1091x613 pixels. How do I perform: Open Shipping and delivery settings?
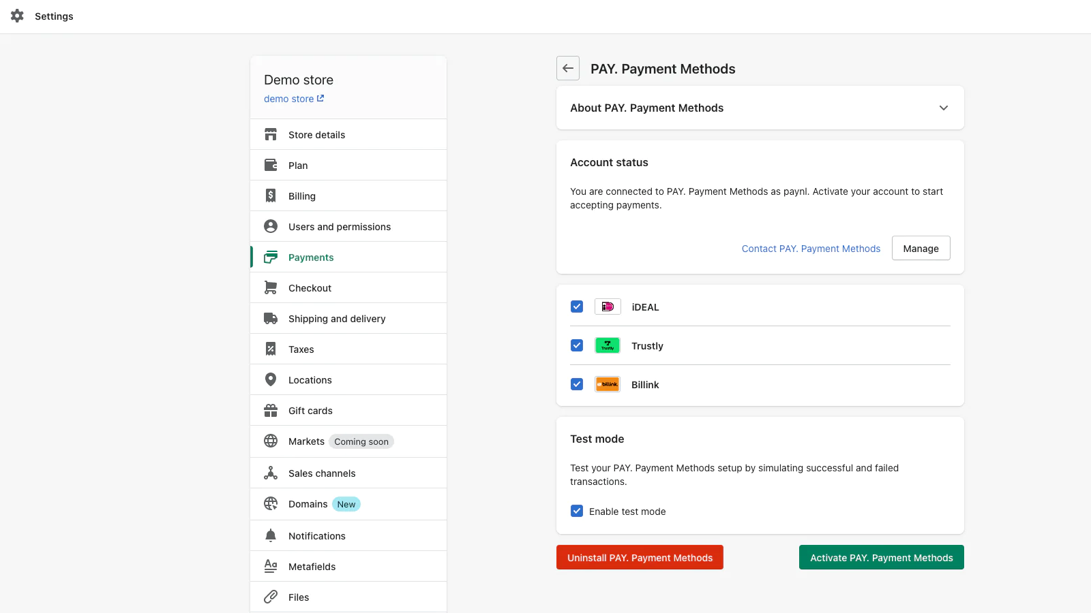click(x=348, y=318)
